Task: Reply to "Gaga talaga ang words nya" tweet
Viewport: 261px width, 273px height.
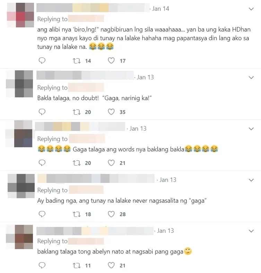Action: (x=42, y=163)
